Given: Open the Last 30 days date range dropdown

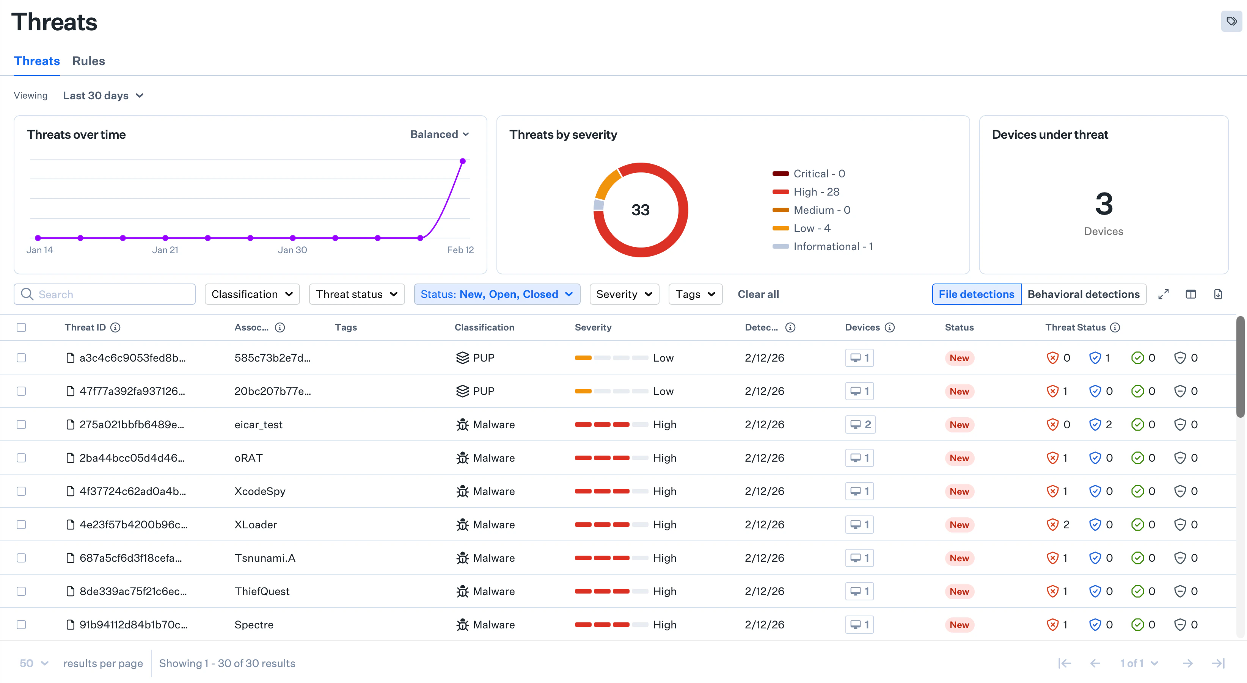Looking at the screenshot, I should (x=103, y=95).
